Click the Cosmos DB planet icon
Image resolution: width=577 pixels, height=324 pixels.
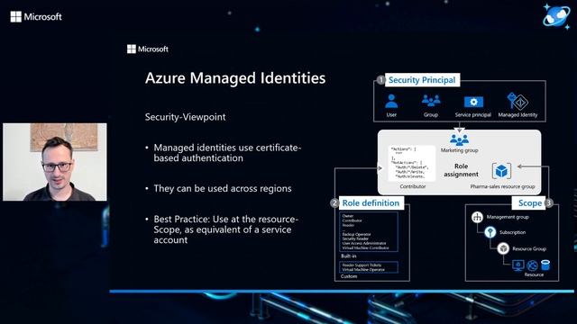coord(556,16)
